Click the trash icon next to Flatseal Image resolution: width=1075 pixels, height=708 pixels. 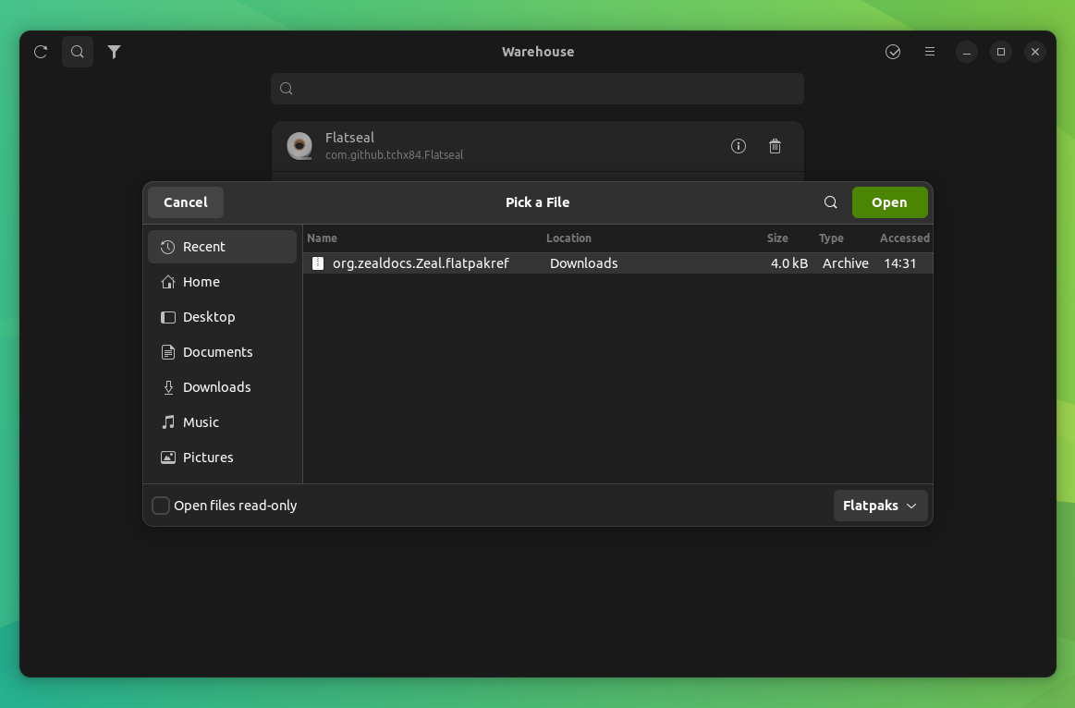(x=775, y=146)
